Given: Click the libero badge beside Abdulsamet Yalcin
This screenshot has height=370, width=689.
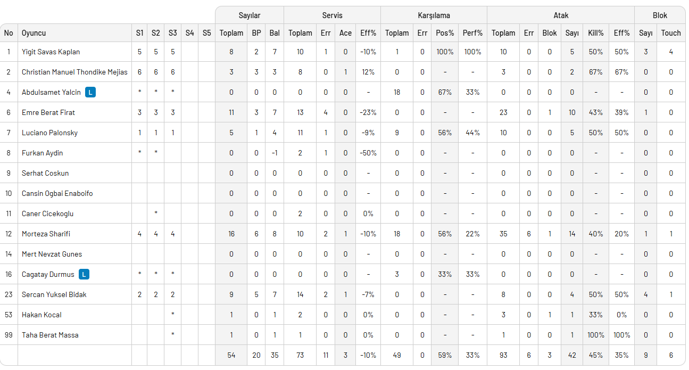Looking at the screenshot, I should (91, 93).
